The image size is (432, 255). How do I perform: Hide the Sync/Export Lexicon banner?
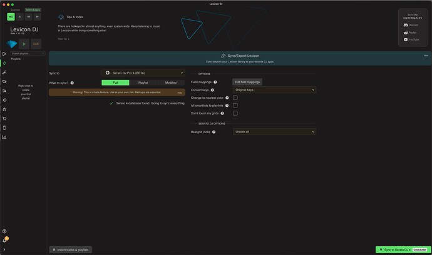(x=426, y=56)
